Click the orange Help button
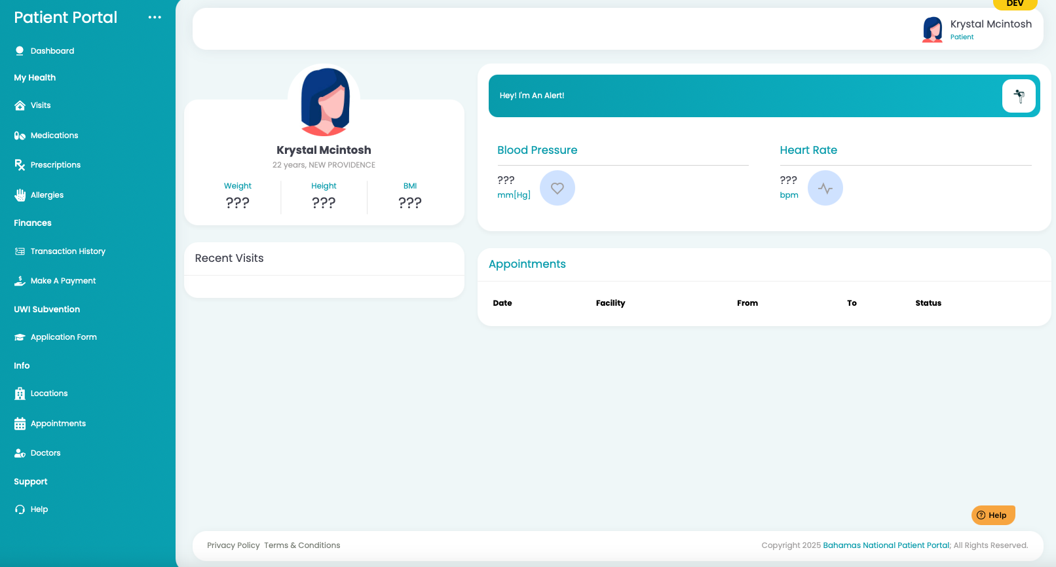 point(993,515)
